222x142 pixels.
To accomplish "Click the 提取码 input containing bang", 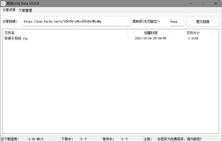I will click(x=177, y=21).
